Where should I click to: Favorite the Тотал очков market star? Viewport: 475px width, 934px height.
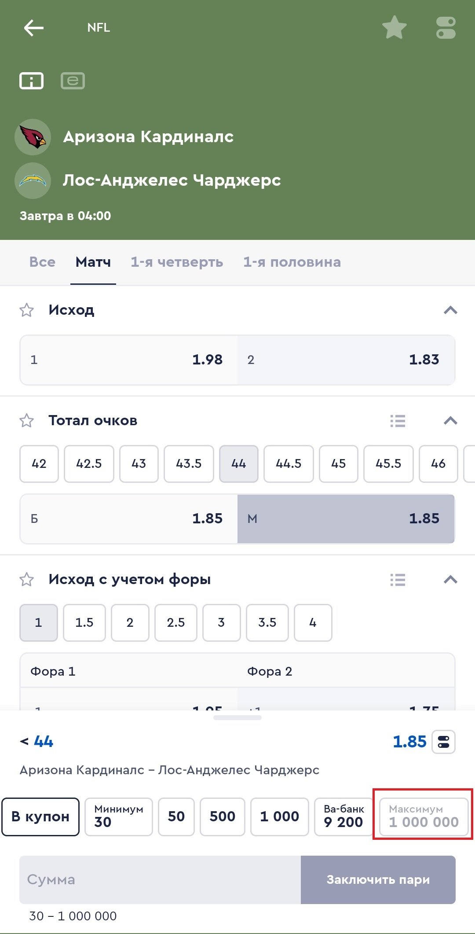(27, 421)
